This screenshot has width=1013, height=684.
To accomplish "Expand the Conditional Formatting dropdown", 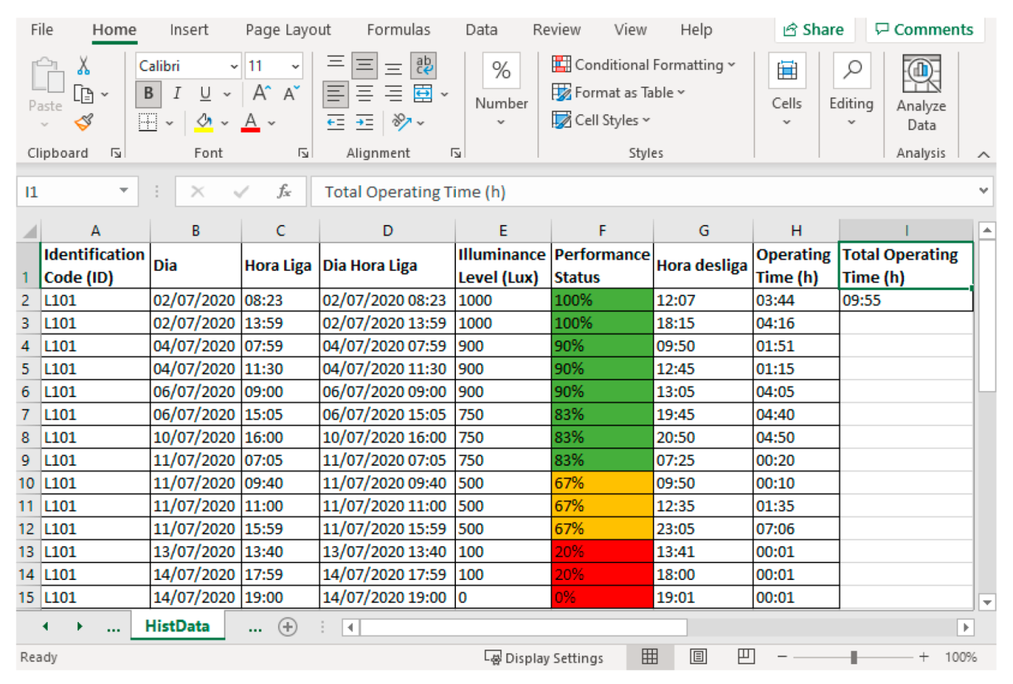I will [x=644, y=65].
